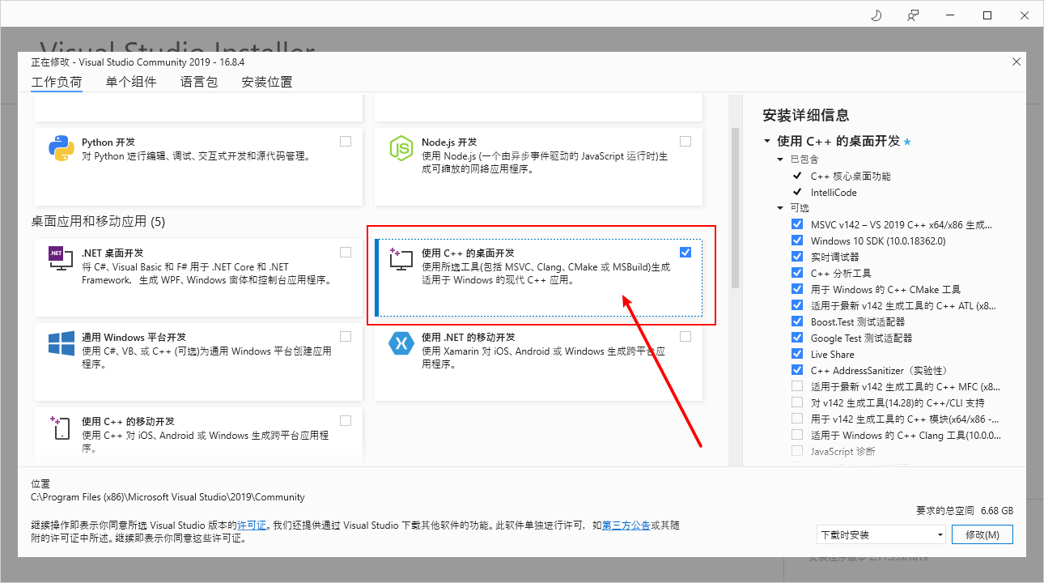Image resolution: width=1044 pixels, height=583 pixels.
Task: Click the install path text under 位置
Action: click(x=168, y=497)
